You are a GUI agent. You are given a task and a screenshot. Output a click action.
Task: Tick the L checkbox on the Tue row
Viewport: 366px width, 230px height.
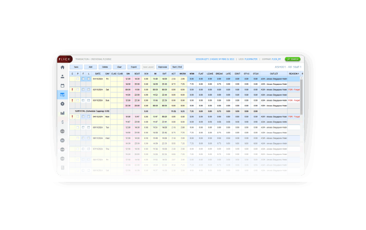pos(88,128)
